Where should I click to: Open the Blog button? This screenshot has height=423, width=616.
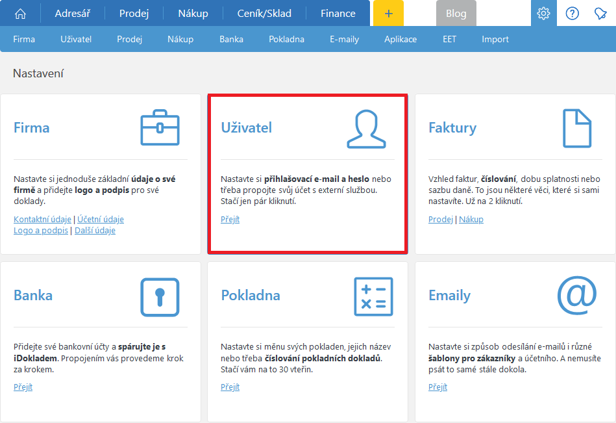click(456, 13)
